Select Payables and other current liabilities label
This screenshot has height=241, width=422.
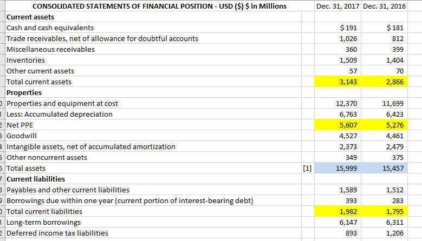click(x=68, y=190)
